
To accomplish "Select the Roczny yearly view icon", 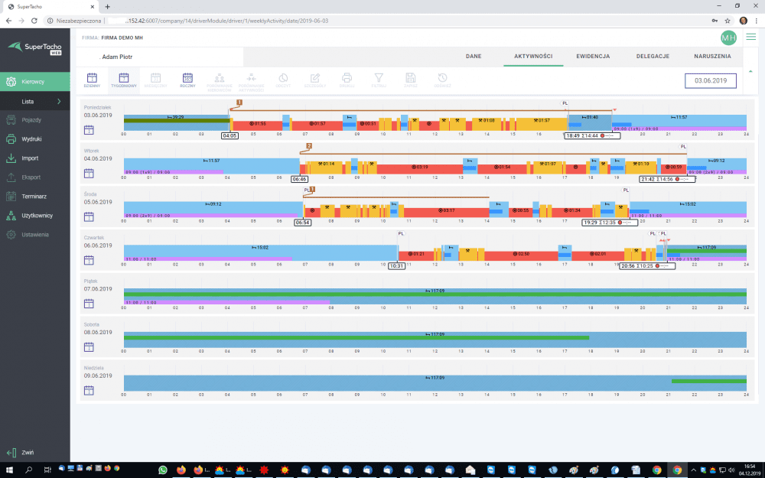I will (x=187, y=80).
